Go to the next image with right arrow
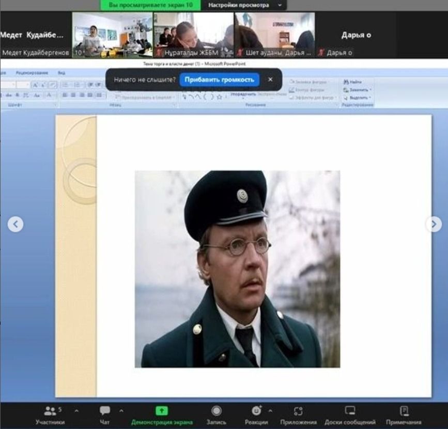448x429 pixels. pyautogui.click(x=433, y=224)
